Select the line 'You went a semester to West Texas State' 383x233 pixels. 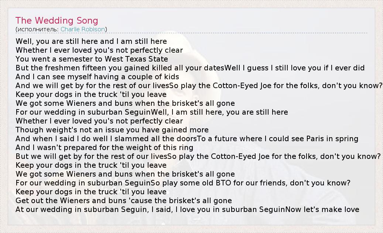[92, 59]
